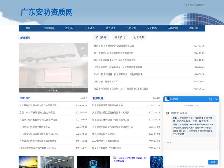Open 定义人工智能的10个关键术语

[x=106, y=148]
